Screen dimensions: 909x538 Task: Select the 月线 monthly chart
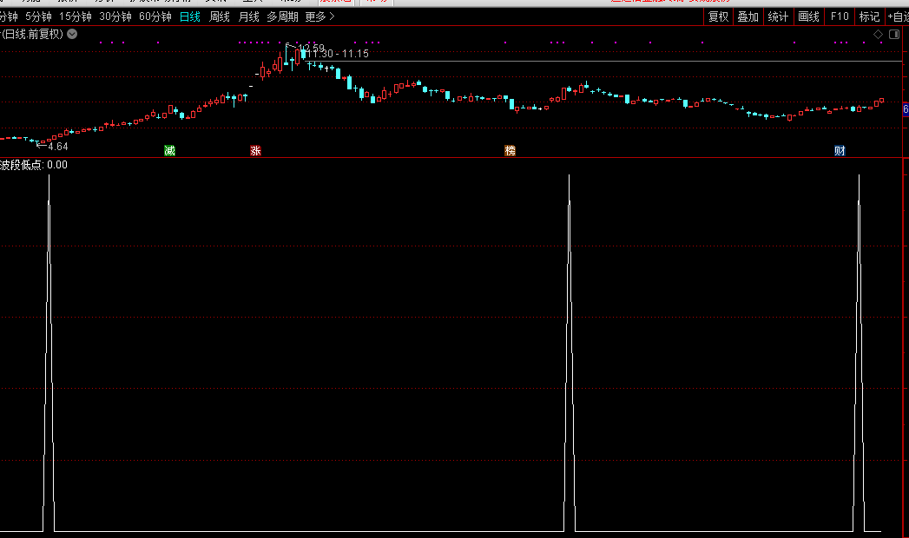click(x=248, y=16)
